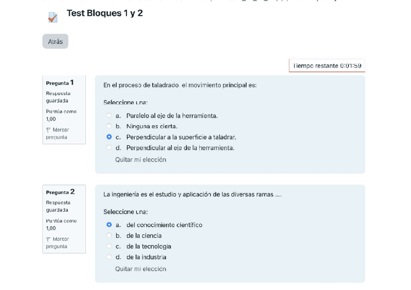Click the Tiempo restante timer box
This screenshot has height=290, width=411.
(x=327, y=66)
